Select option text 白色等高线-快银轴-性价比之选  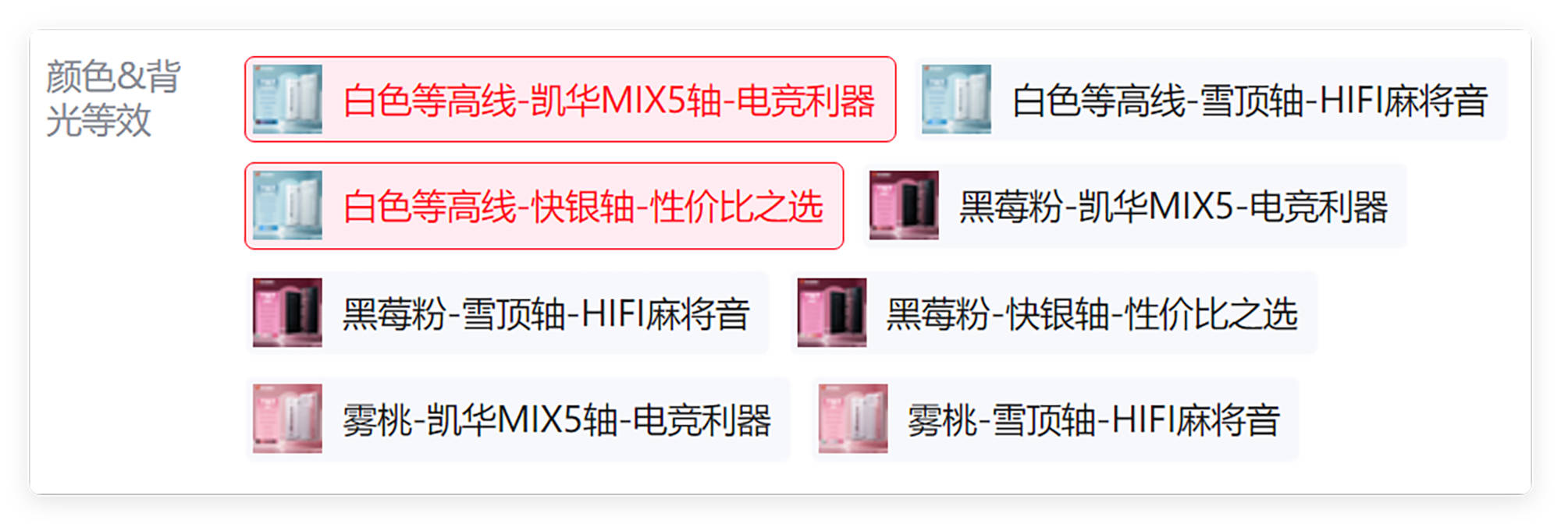[x=583, y=207]
